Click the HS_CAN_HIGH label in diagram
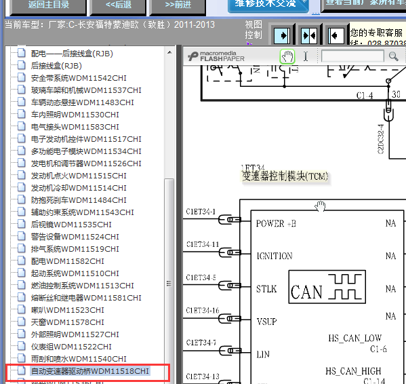406x384 pixels. (353, 371)
